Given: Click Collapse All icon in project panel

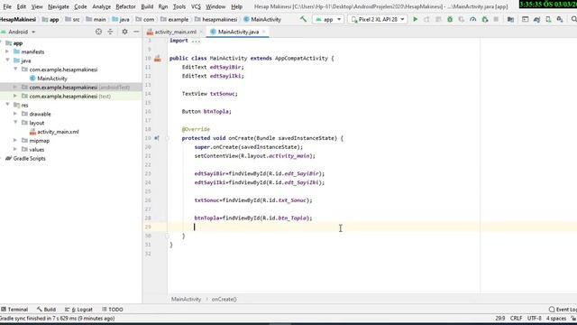Looking at the screenshot, I should tap(110, 32).
